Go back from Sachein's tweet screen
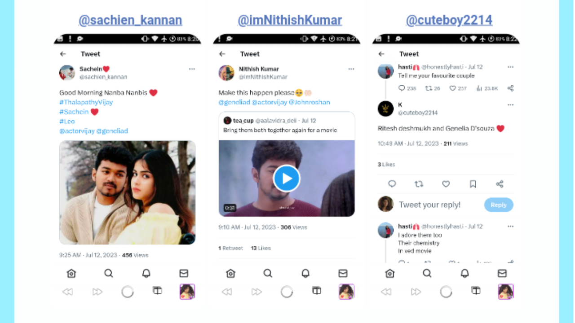This screenshot has width=575, height=323. pos(63,54)
